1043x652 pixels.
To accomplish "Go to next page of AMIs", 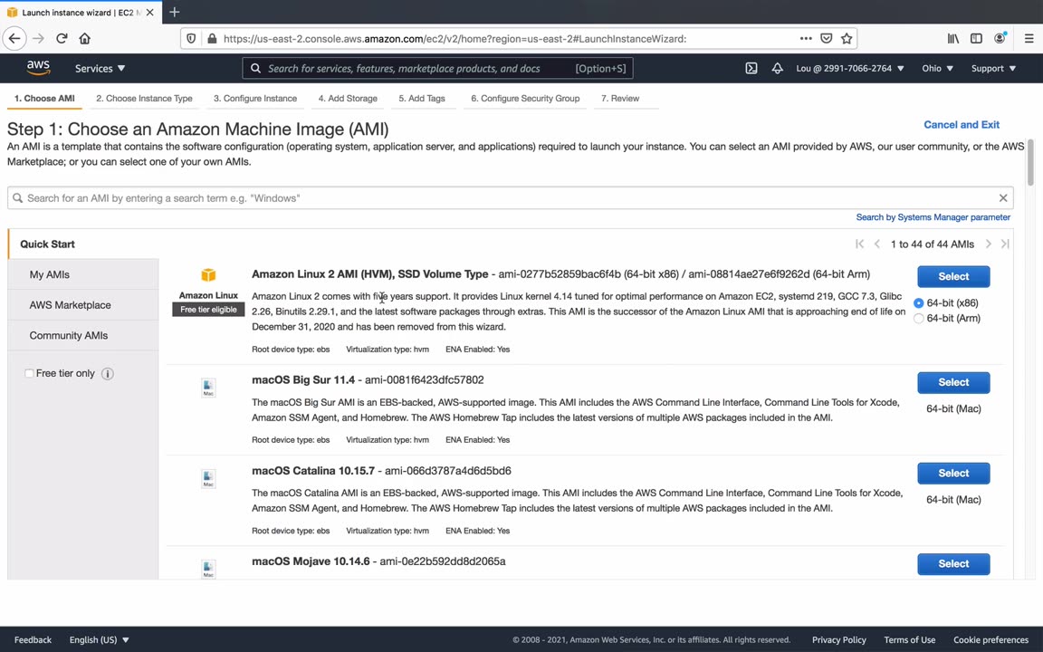I will tap(989, 244).
